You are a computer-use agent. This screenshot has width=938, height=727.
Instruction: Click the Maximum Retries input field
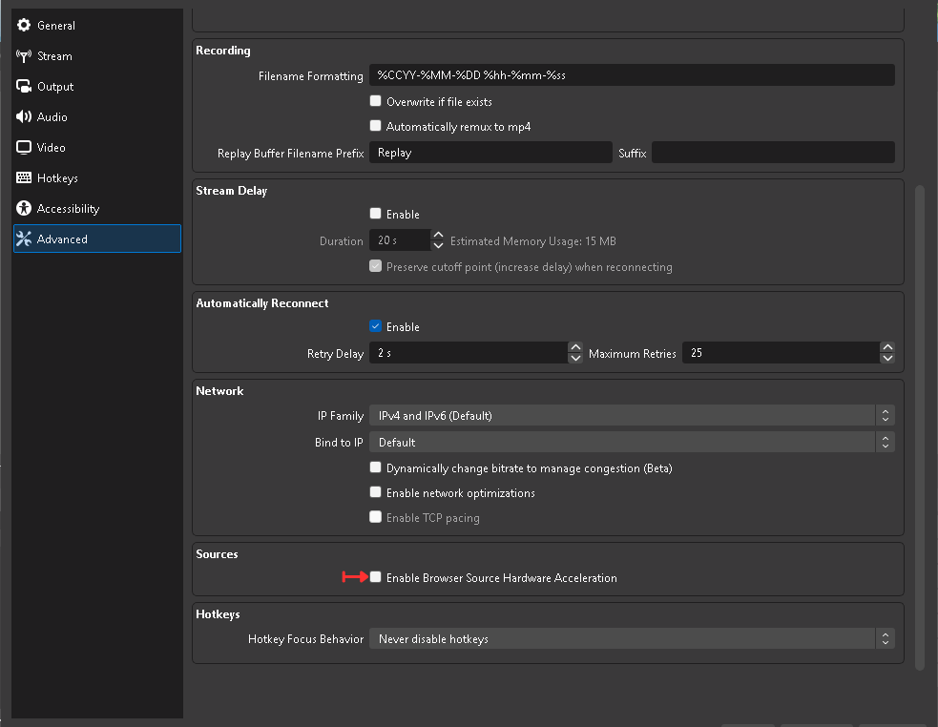point(781,353)
